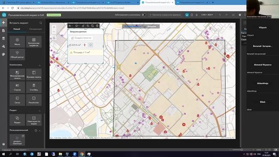Toggle the Lock layout switch
Screen dimensions: 279x157
pyautogui.click(x=144, y=15)
